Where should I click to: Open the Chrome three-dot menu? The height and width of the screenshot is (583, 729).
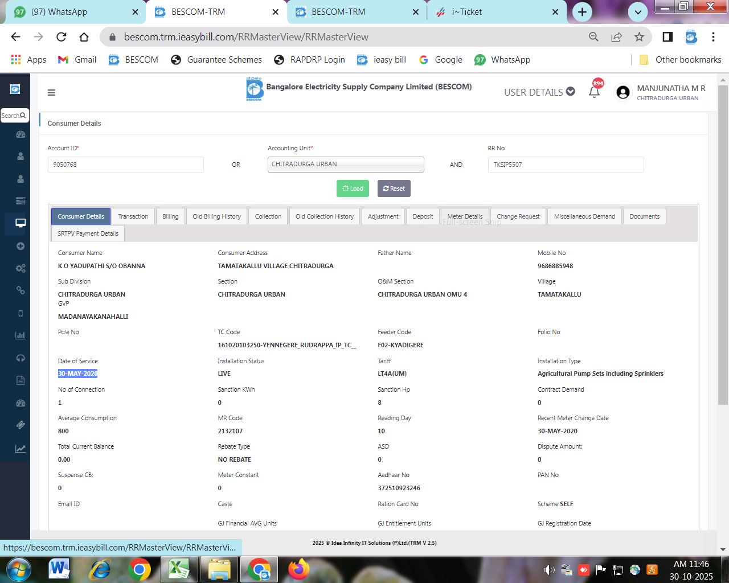pyautogui.click(x=713, y=37)
